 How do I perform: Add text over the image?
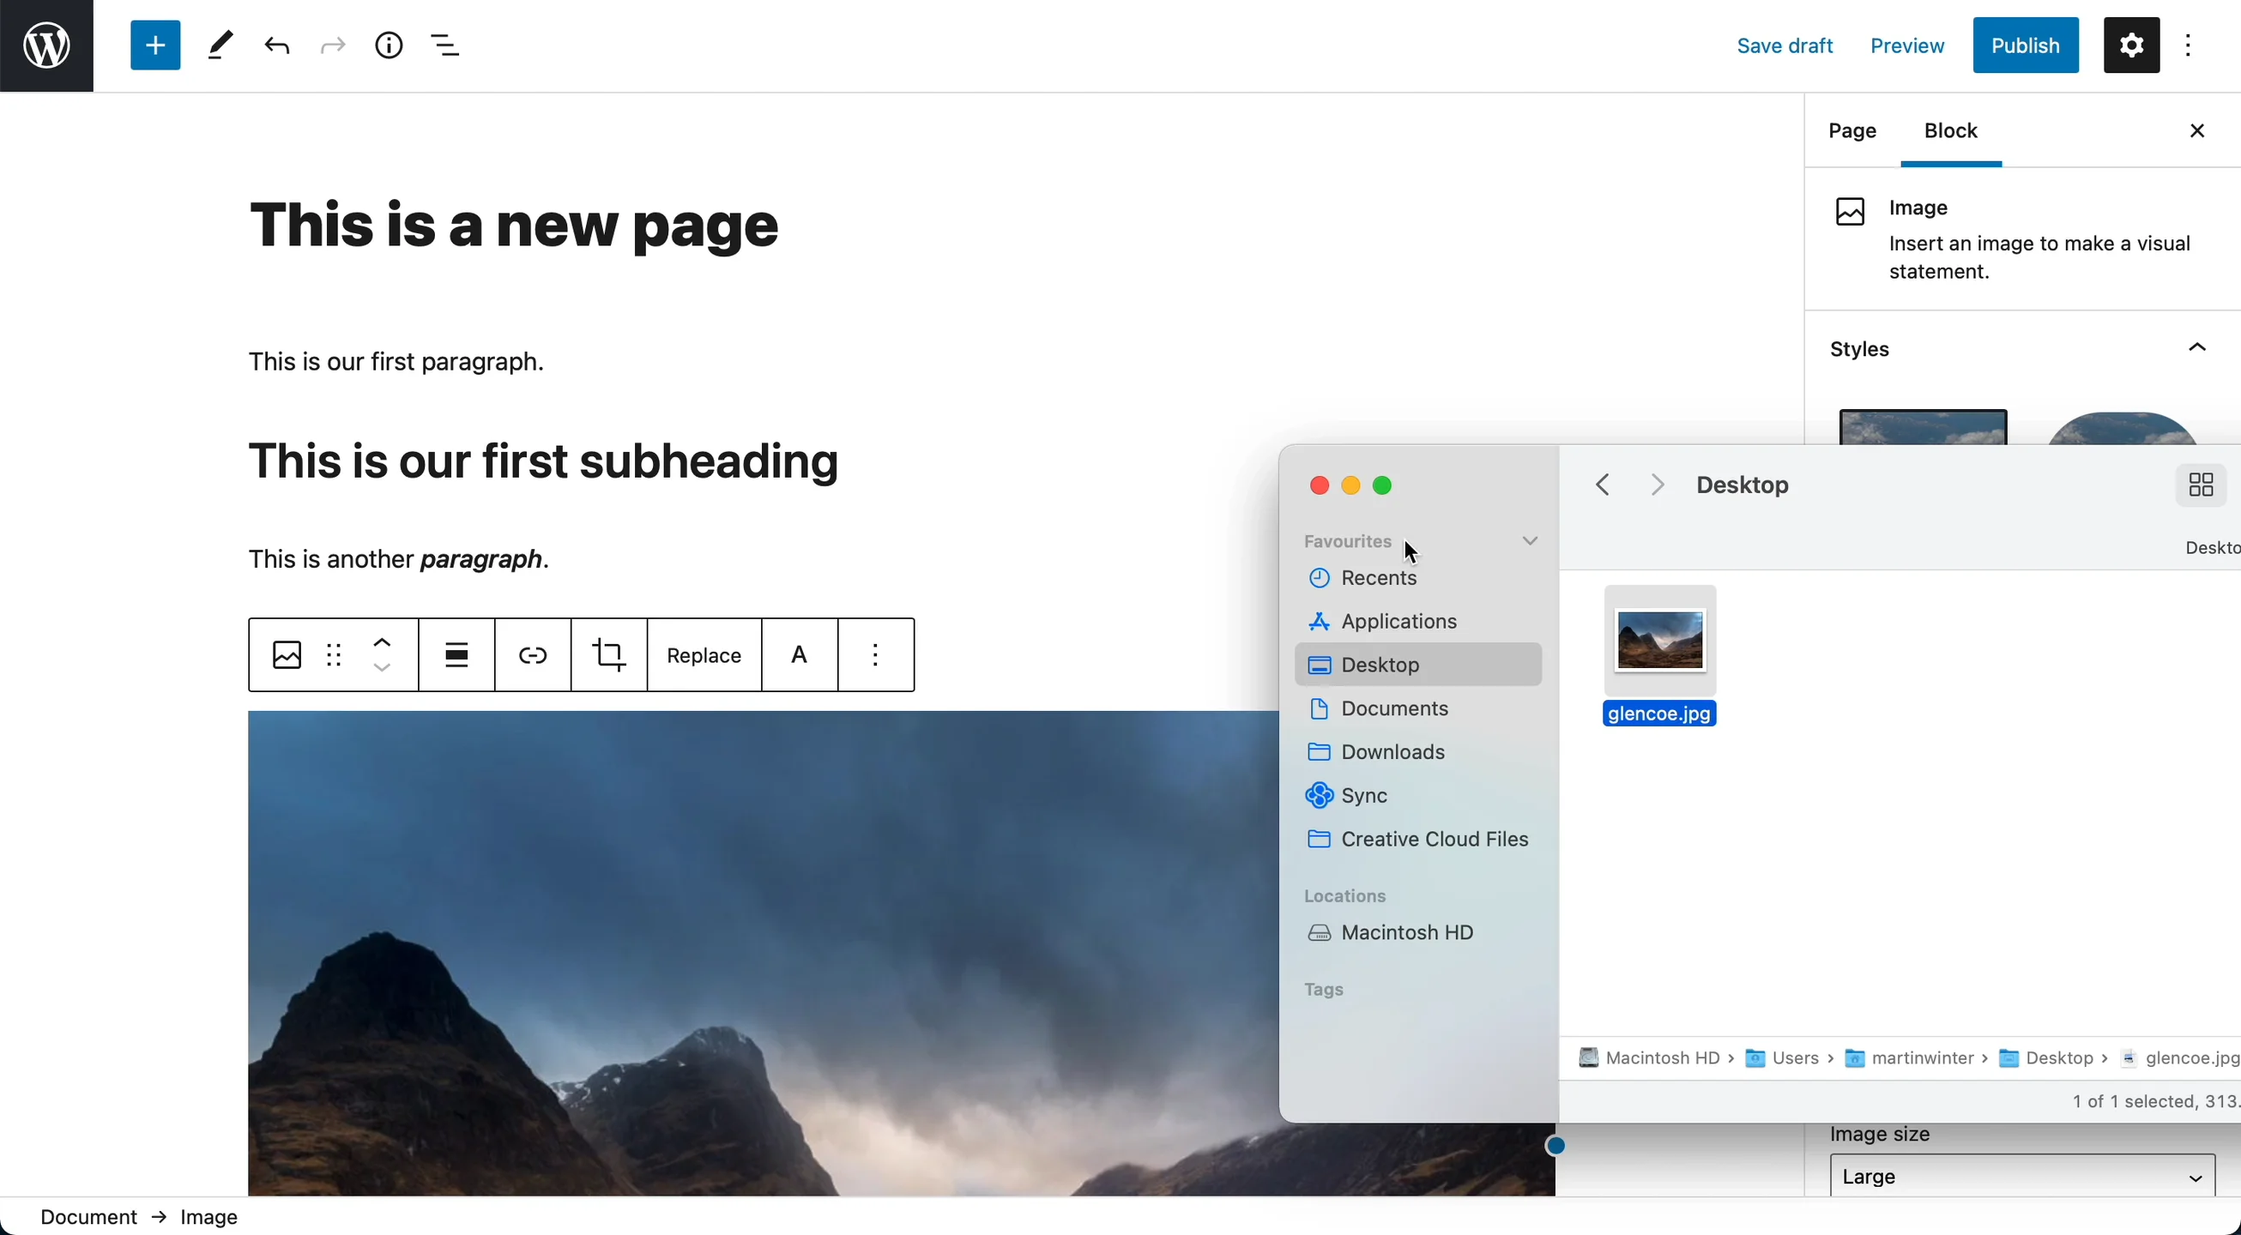click(x=800, y=655)
